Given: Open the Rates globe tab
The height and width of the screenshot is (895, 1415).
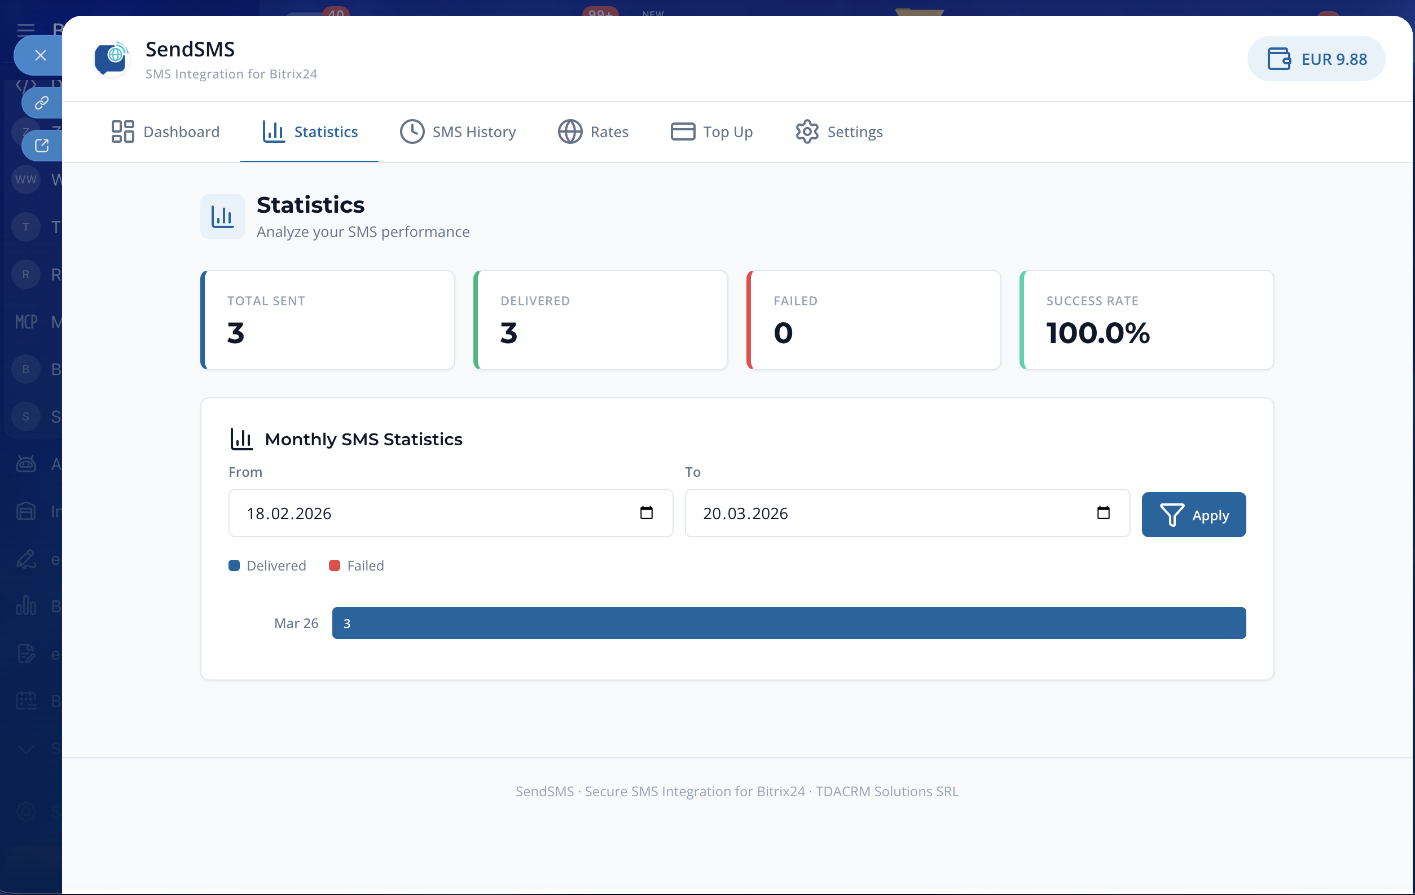Looking at the screenshot, I should pos(593,131).
